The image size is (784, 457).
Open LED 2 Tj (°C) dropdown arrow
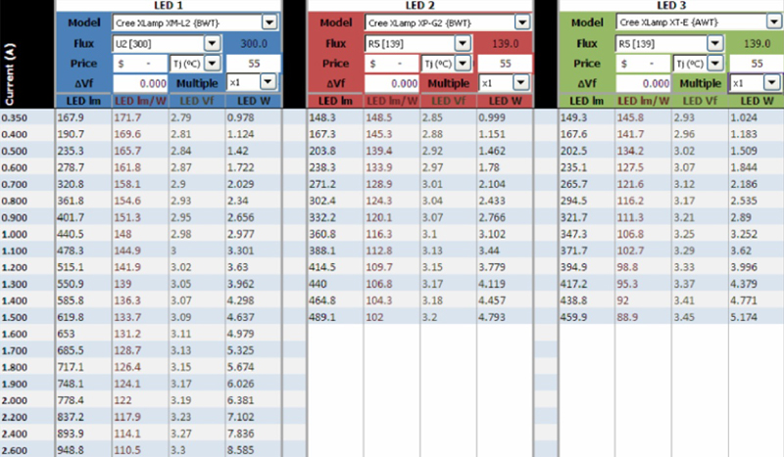pos(464,64)
